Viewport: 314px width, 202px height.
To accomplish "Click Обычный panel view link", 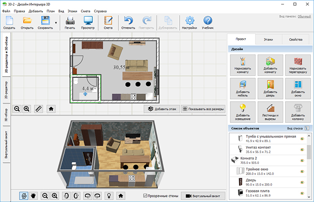I will click(x=304, y=16).
